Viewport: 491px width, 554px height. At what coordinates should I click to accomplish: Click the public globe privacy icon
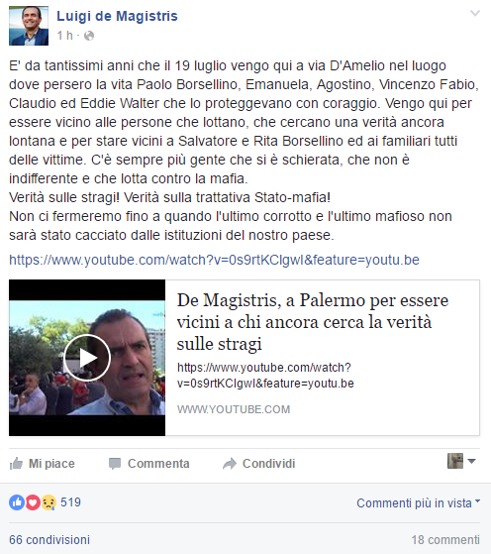(89, 36)
